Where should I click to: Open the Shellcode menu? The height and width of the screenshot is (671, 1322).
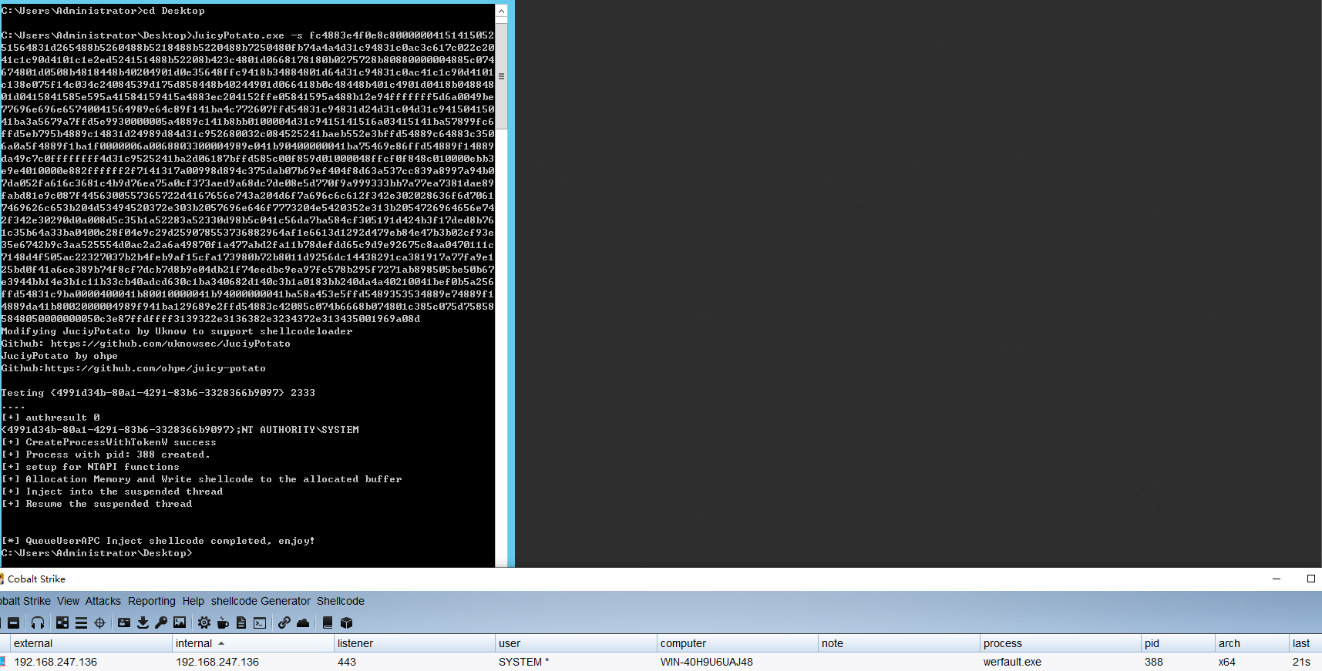341,601
